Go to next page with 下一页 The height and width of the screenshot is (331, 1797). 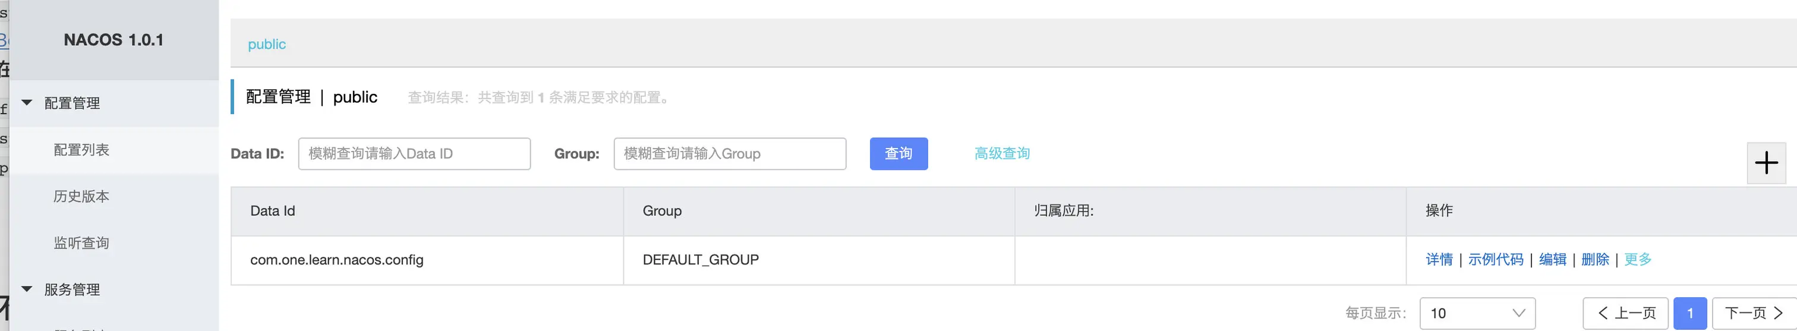[x=1753, y=313]
